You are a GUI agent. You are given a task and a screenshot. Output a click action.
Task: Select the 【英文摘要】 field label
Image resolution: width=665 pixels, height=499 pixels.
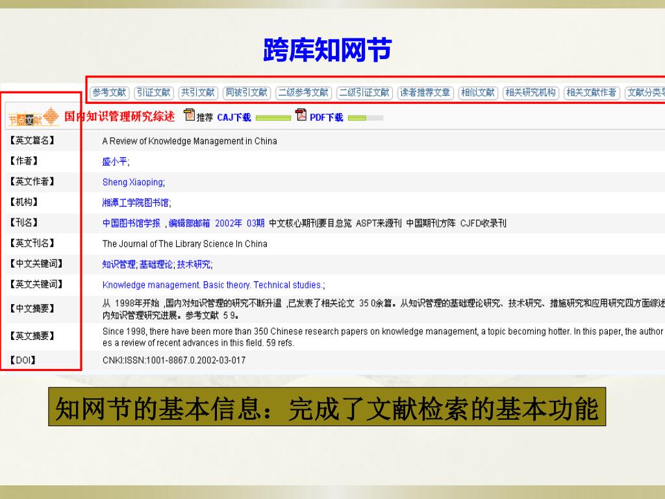[32, 336]
